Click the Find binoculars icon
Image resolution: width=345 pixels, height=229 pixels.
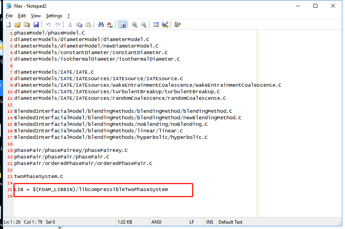click(x=101, y=25)
